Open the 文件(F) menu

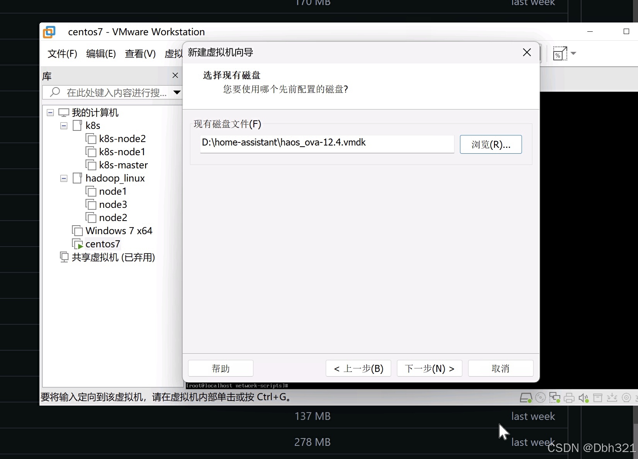pos(62,54)
